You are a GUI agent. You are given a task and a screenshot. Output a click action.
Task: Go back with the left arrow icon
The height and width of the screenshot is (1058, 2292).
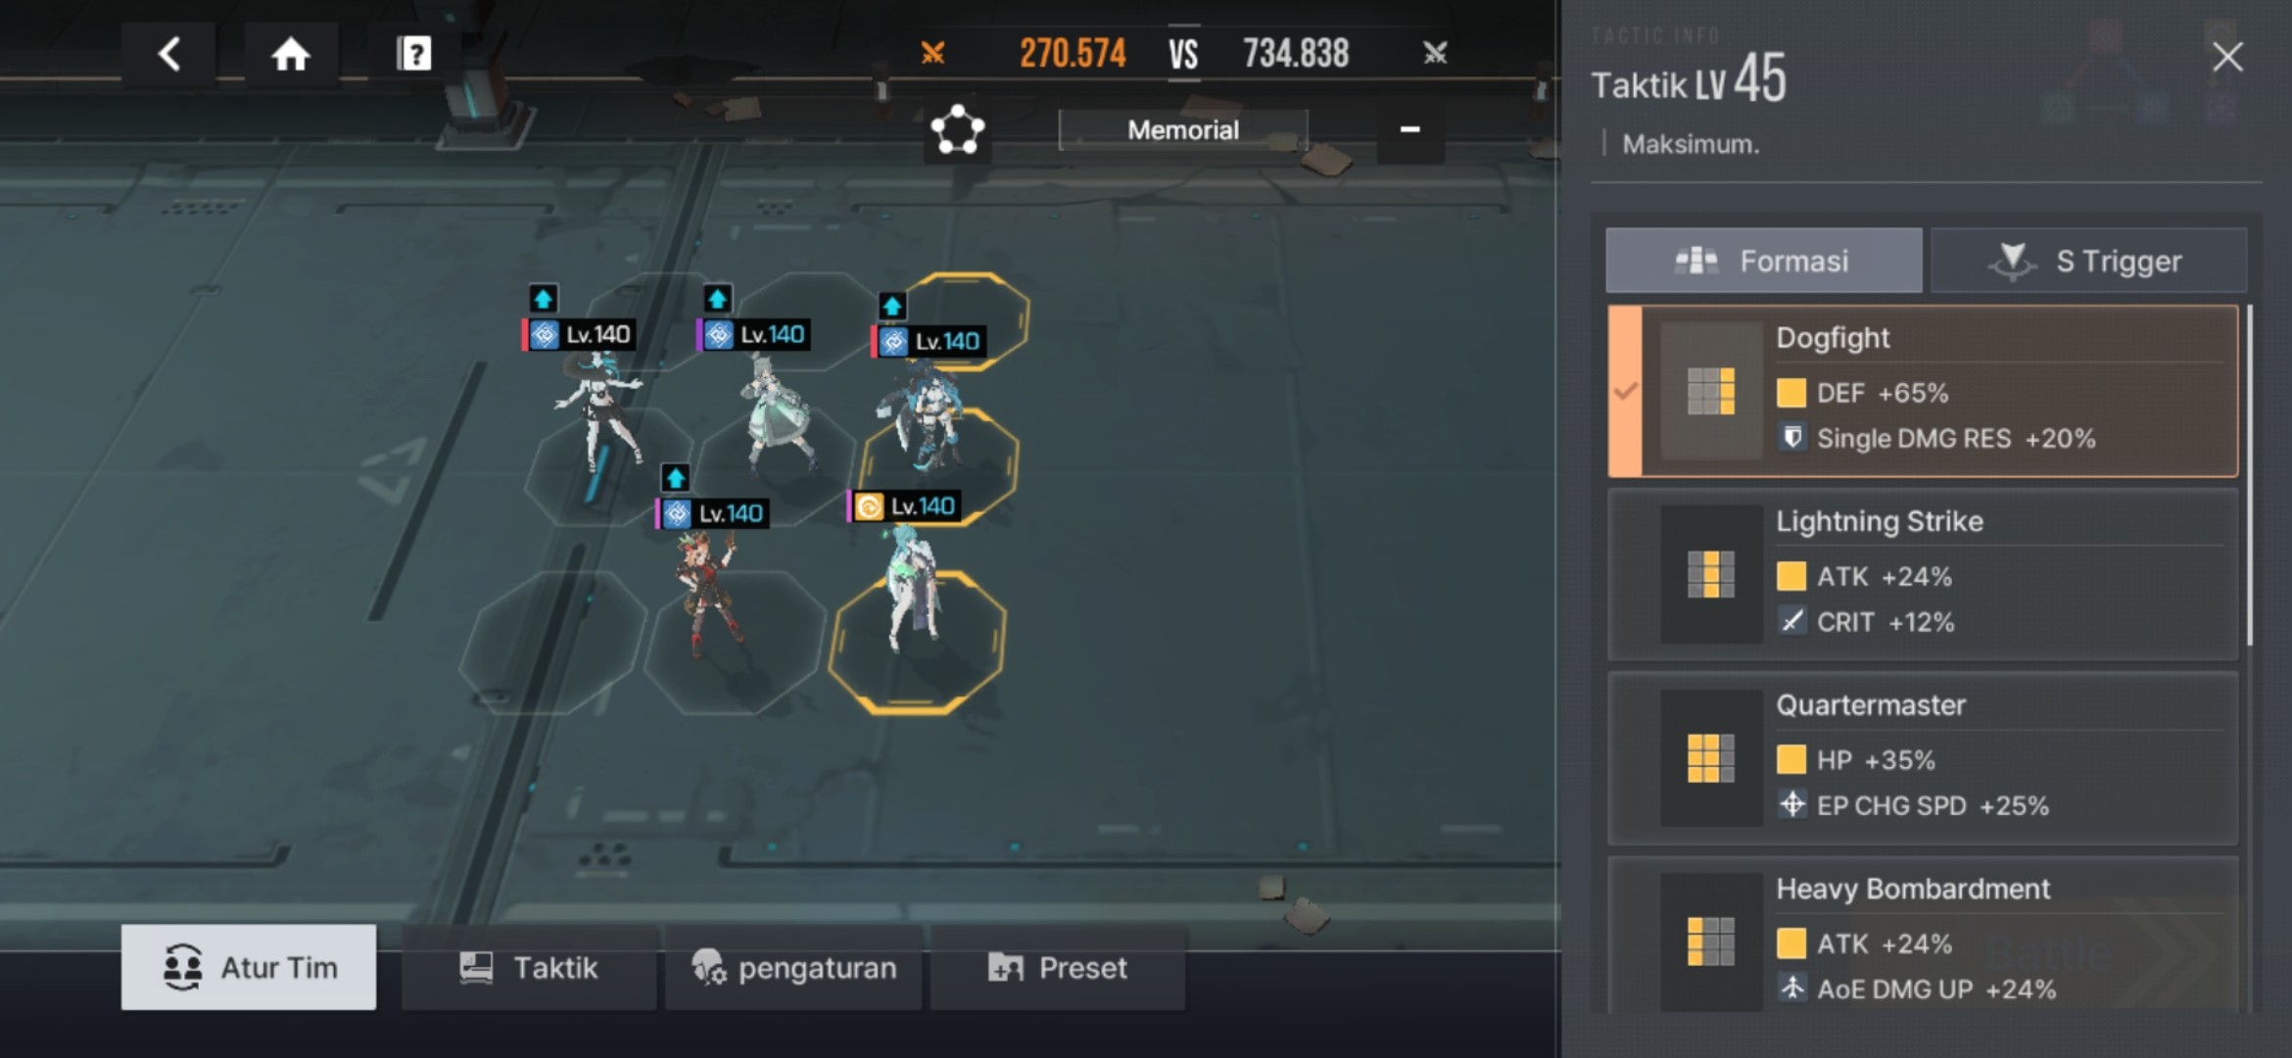coord(168,53)
